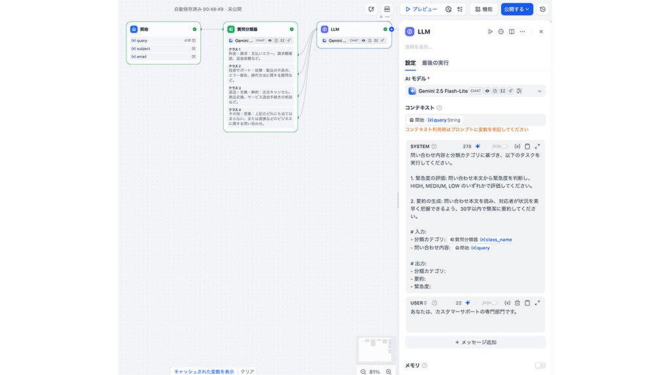Open the 81% zoom level menu

375,372
